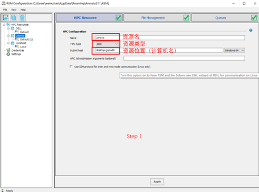Click the RSM Configuration title bar icon
Image resolution: width=259 pixels, height=192 pixels.
click(x=3, y=3)
